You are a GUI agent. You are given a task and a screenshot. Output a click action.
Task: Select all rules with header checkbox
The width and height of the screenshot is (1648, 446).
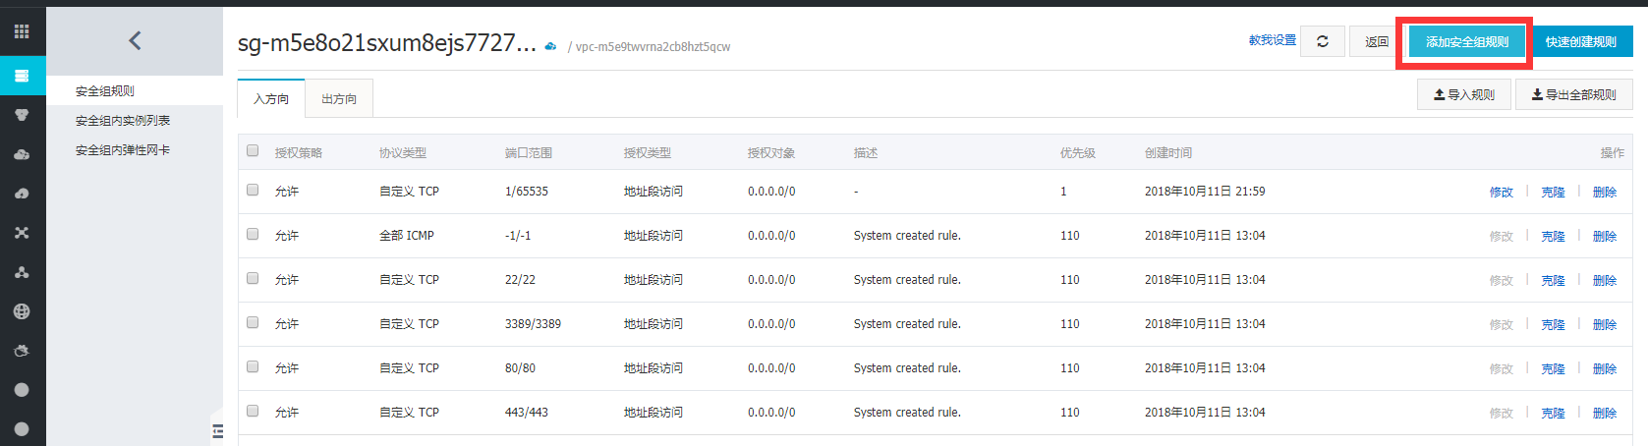point(253,150)
